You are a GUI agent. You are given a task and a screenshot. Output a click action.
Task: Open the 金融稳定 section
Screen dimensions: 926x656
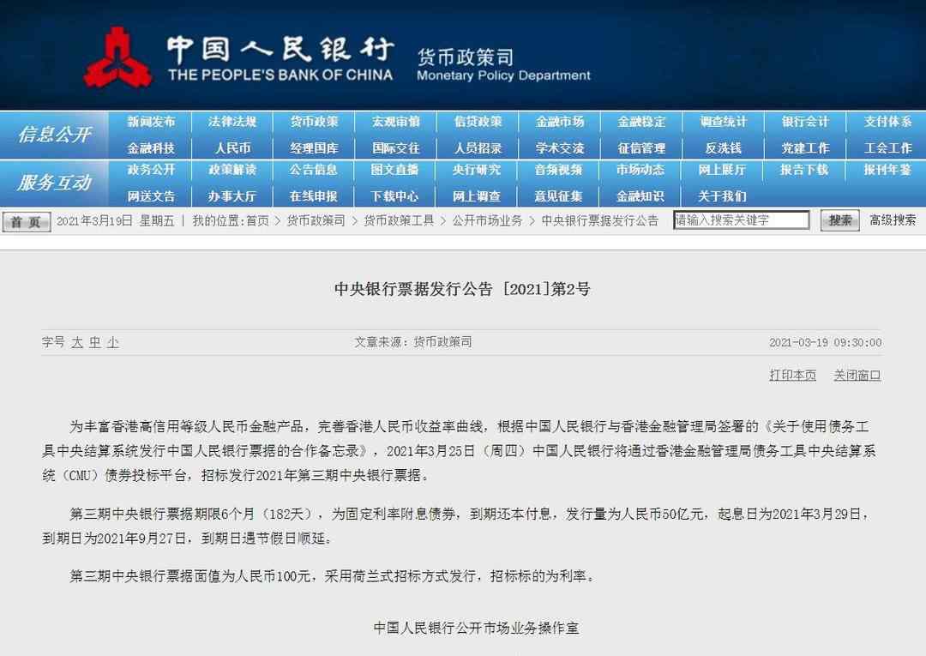click(641, 122)
